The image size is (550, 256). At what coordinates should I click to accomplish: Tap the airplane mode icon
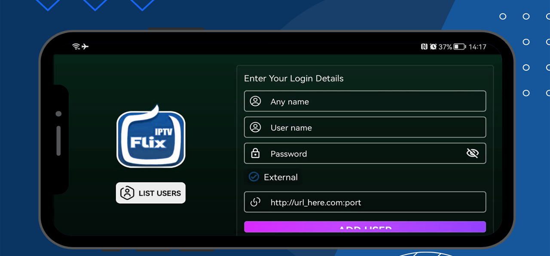85,46
